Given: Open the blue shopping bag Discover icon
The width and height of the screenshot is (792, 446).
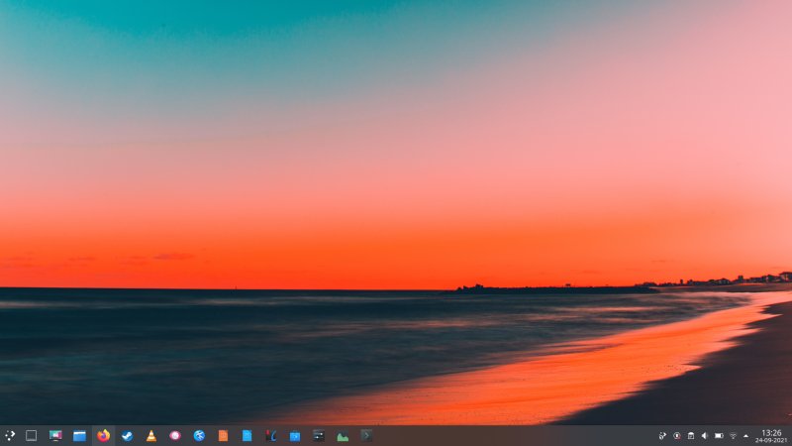Looking at the screenshot, I should point(295,435).
